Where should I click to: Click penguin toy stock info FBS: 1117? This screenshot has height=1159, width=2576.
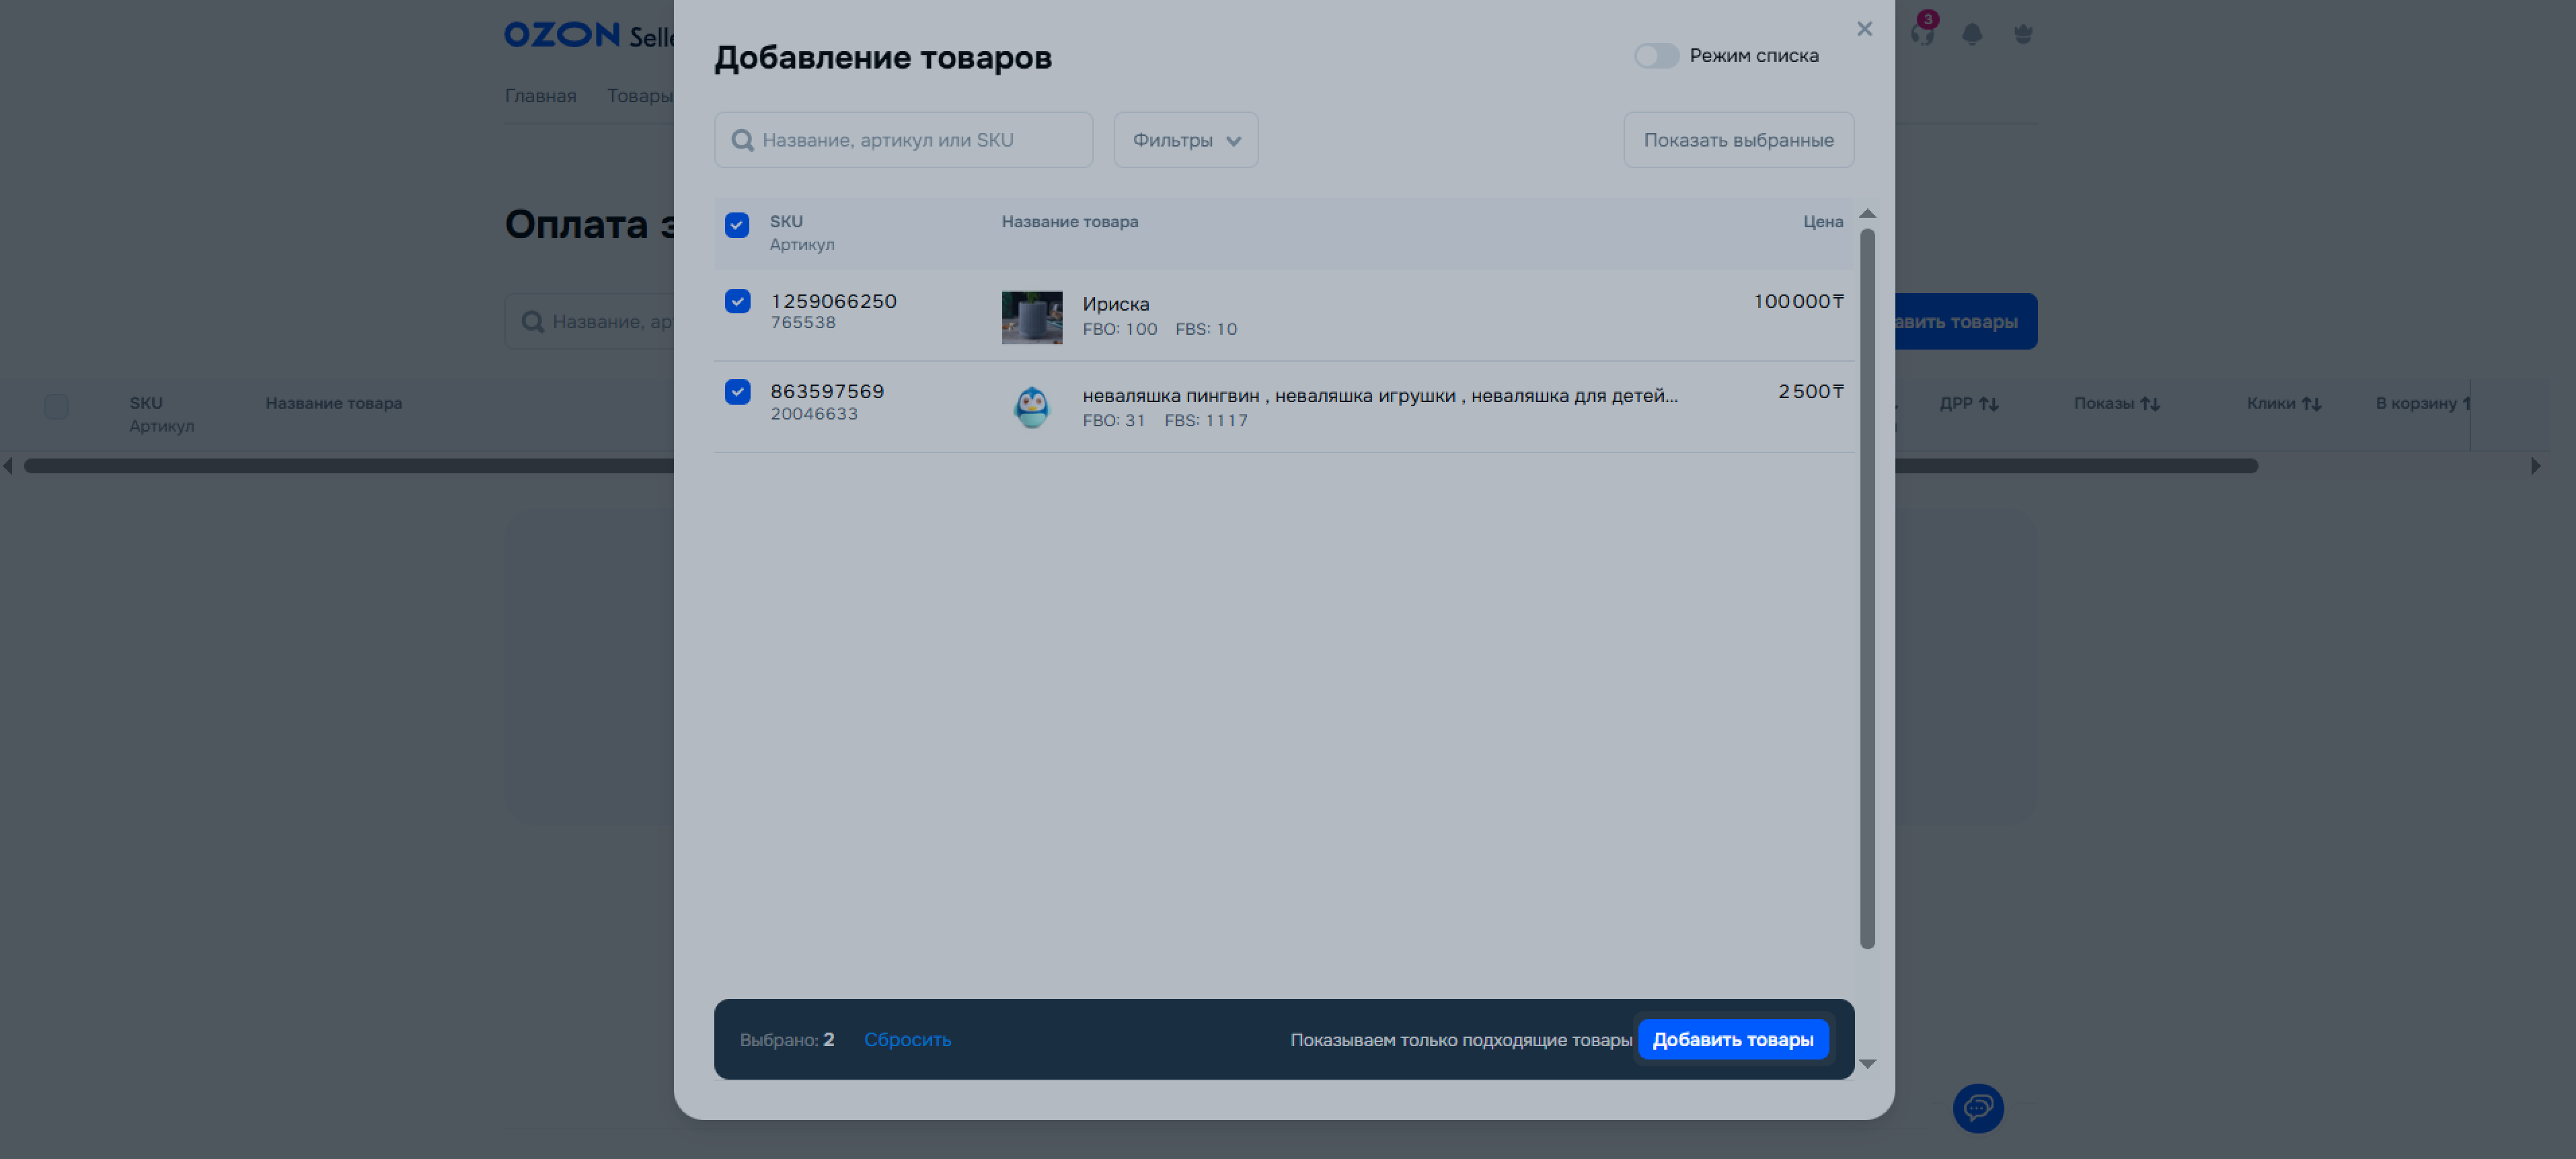(x=1206, y=422)
